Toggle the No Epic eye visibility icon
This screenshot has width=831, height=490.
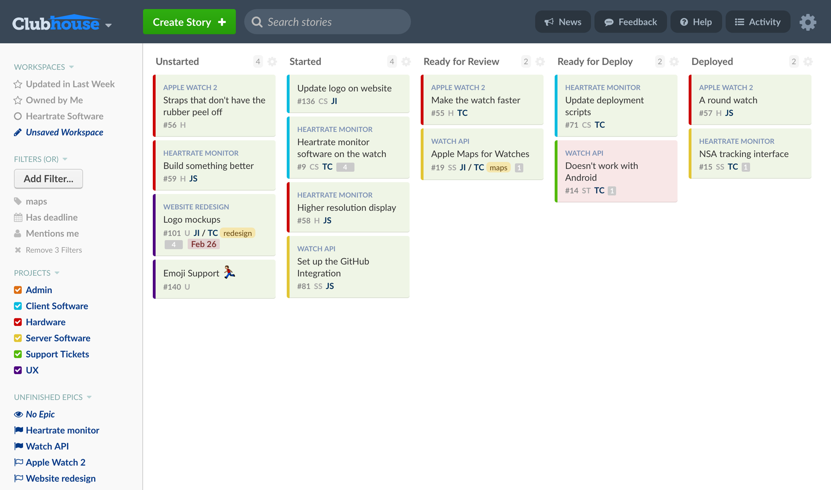(18, 414)
